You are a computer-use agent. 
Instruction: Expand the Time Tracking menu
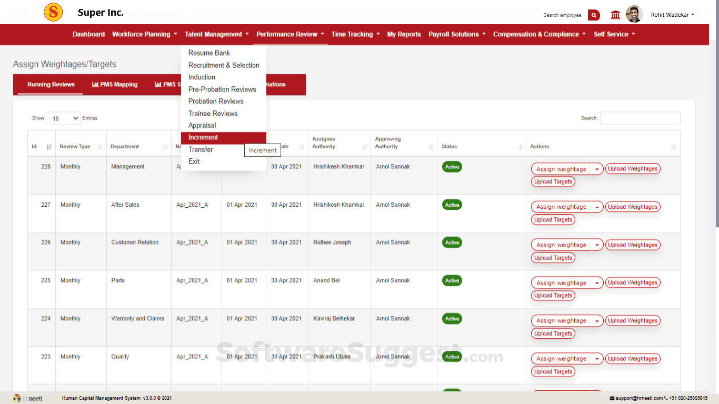point(355,34)
